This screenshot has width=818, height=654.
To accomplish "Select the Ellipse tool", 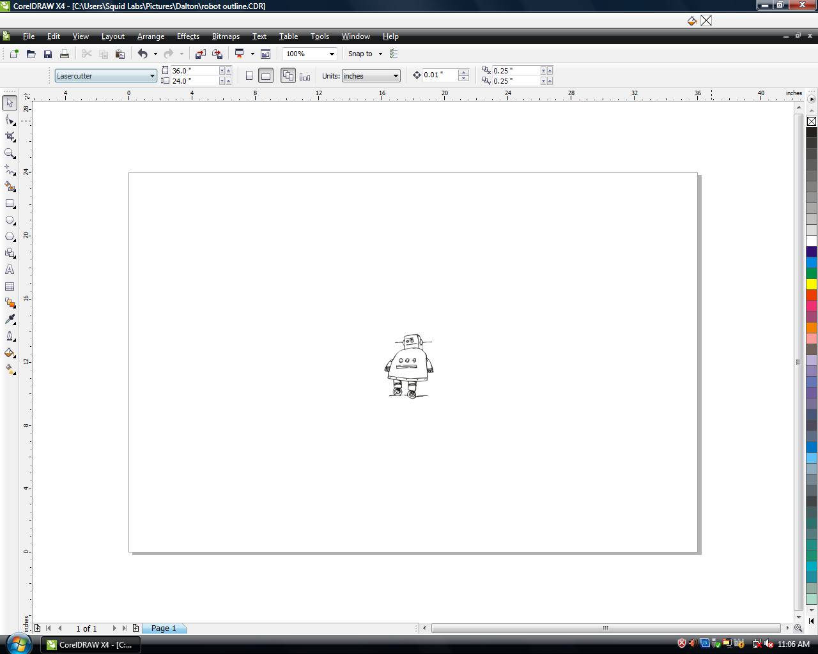I will [x=10, y=220].
